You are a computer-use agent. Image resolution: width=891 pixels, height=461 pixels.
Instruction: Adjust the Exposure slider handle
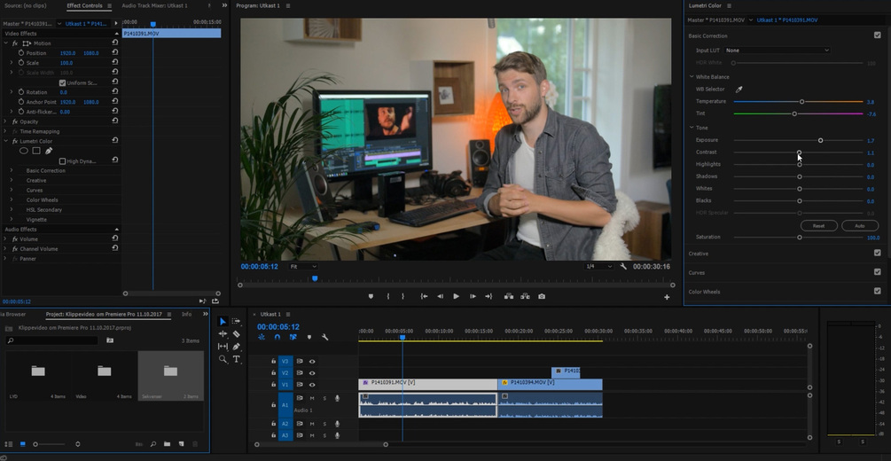(821, 140)
